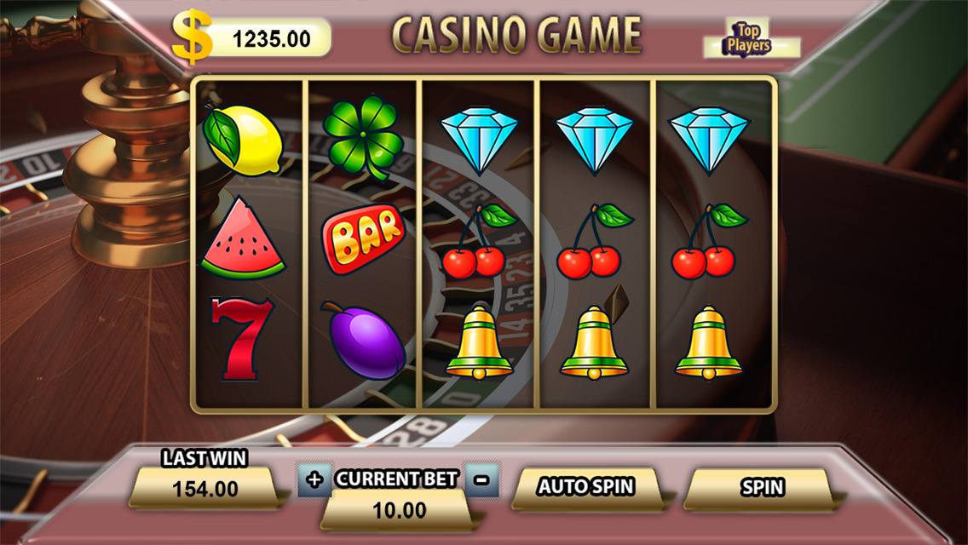Decrease current bet with minus button
Screen dimensions: 968x545
tap(482, 479)
